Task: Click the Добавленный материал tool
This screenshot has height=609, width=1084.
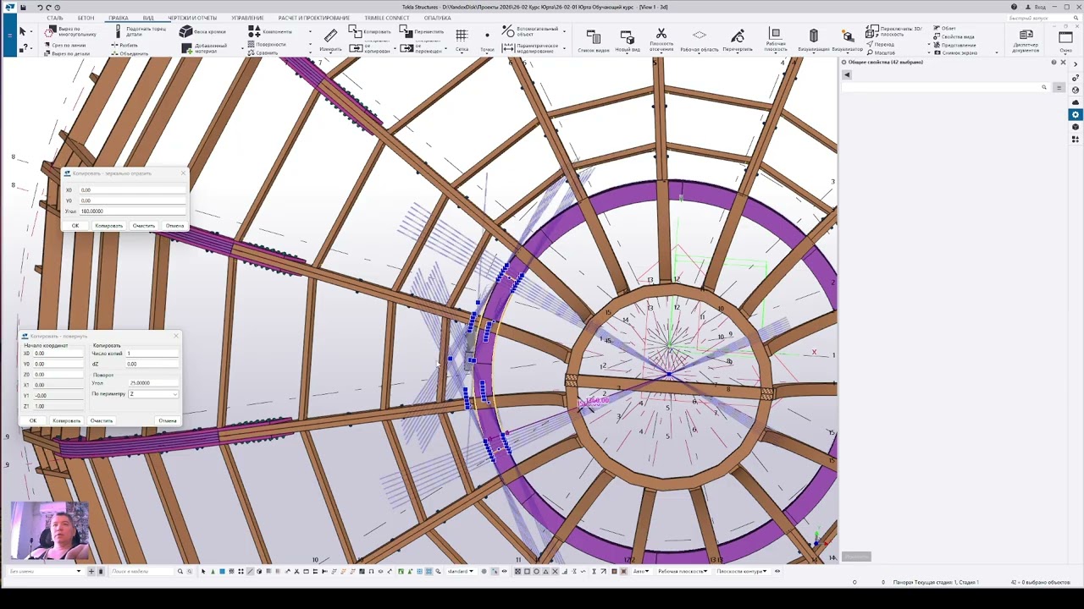Action: 203,48
